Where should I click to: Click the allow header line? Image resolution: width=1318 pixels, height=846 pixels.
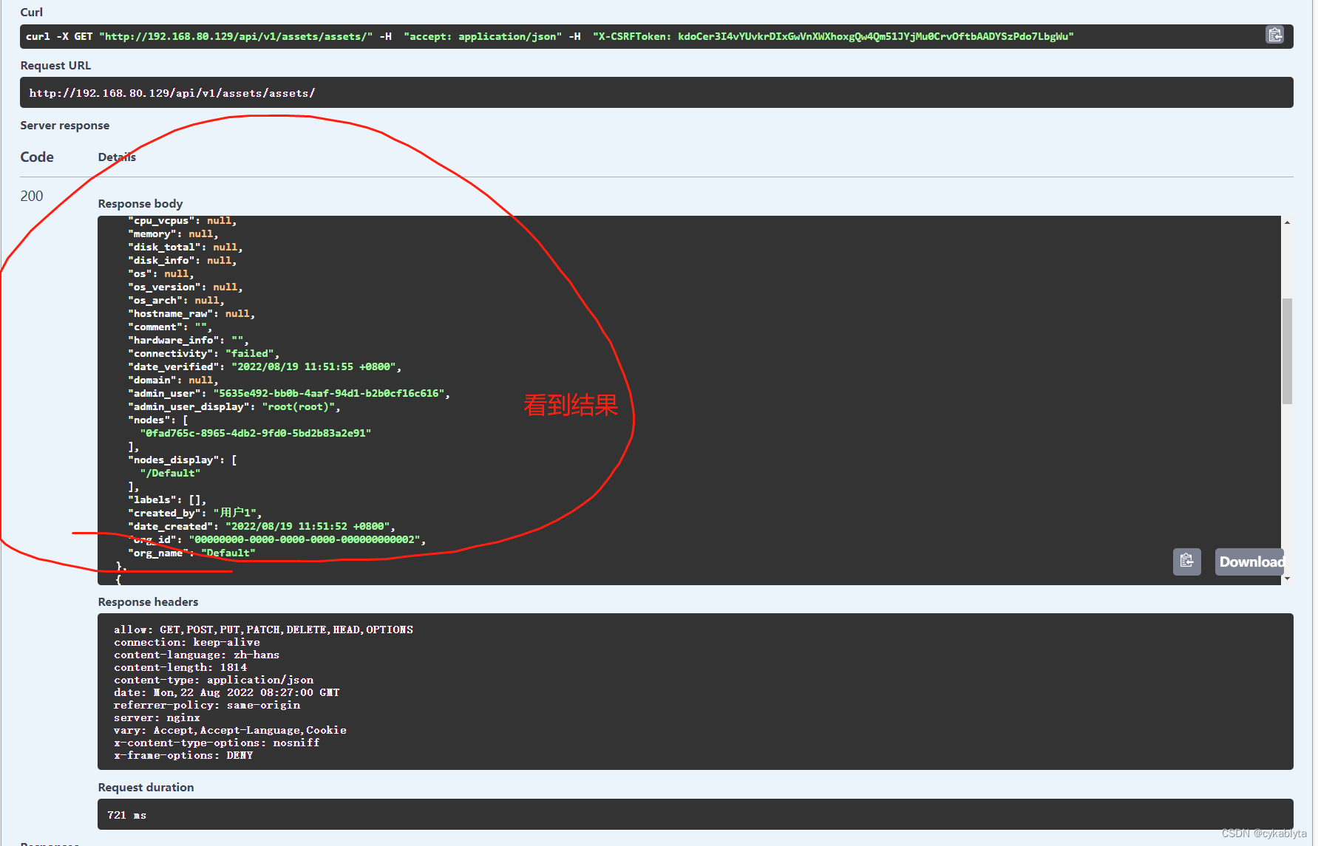coord(263,630)
